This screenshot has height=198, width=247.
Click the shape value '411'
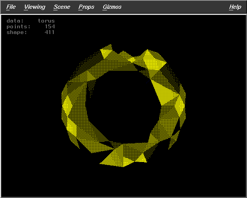click(49, 32)
